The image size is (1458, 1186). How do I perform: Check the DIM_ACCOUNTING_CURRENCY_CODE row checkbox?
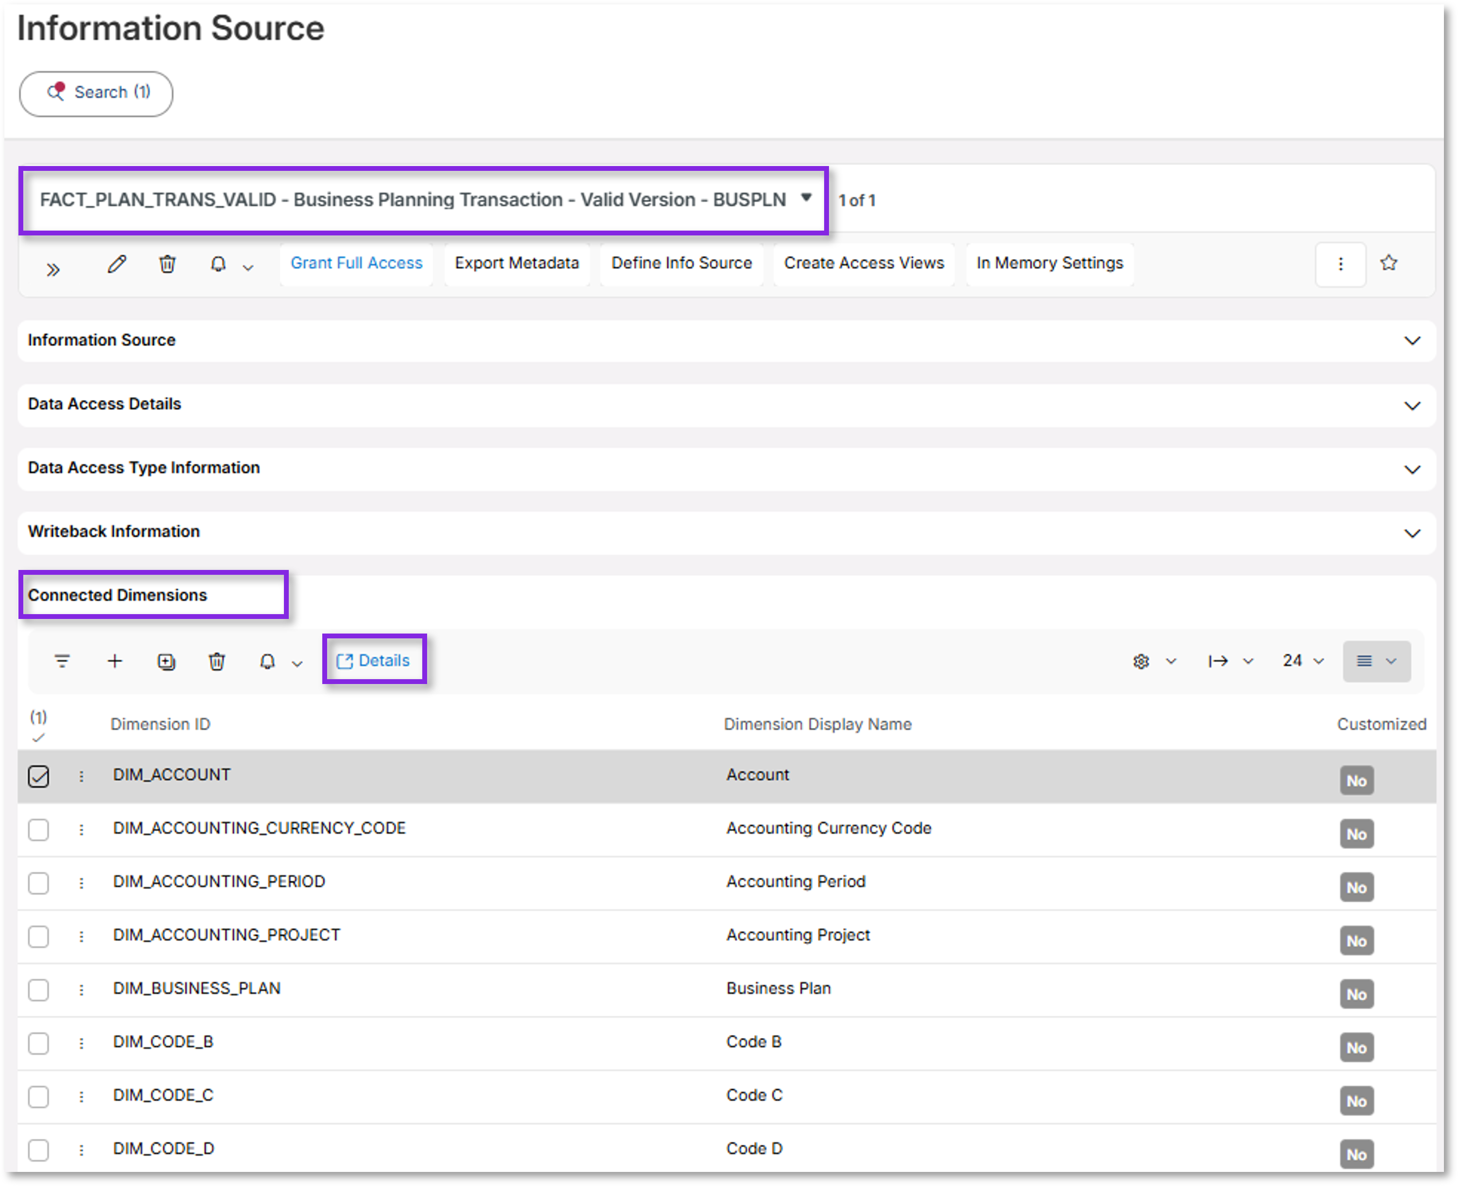(x=39, y=830)
